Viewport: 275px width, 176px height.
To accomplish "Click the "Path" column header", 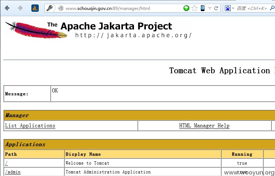I will pos(34,154).
